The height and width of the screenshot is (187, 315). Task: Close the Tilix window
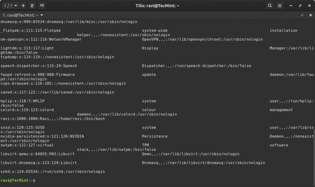click(309, 6)
